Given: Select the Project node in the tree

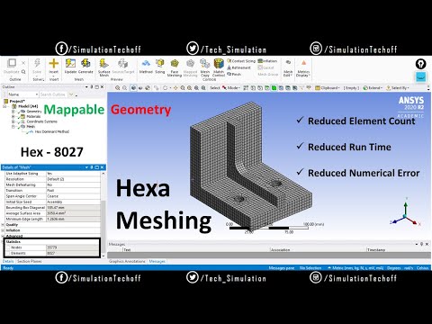Looking at the screenshot, I should (17, 102).
